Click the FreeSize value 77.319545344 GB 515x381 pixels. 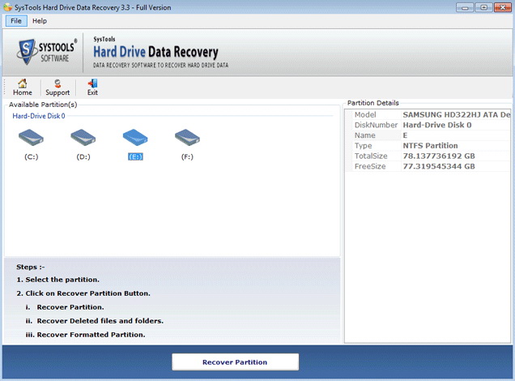point(439,166)
